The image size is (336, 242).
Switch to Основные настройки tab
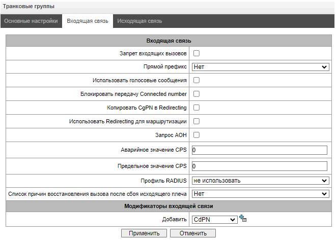(31, 21)
